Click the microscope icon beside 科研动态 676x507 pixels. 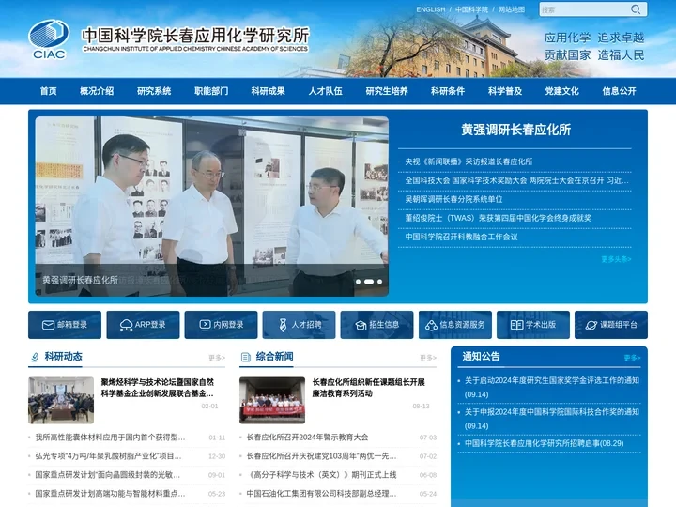point(35,357)
